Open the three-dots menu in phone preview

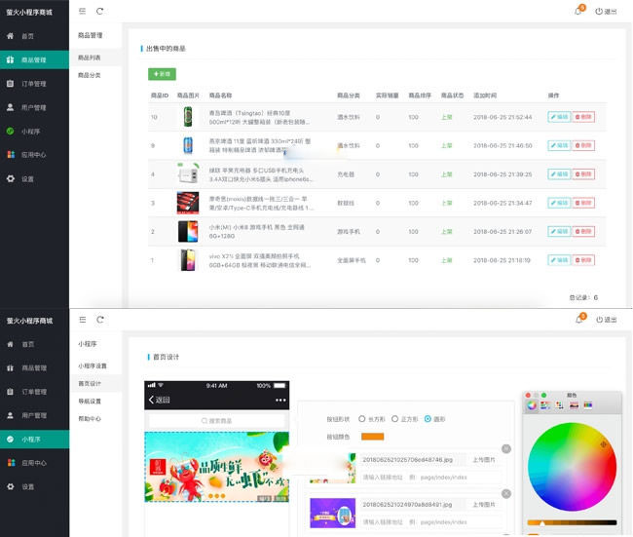point(280,400)
